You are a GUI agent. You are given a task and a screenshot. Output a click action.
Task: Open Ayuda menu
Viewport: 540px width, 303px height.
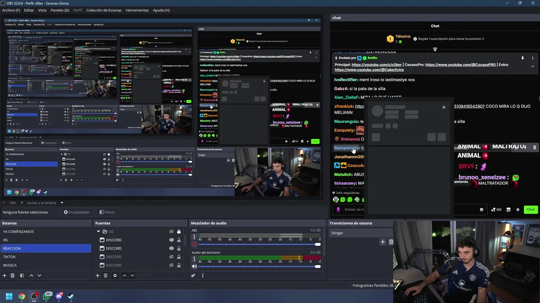161,10
